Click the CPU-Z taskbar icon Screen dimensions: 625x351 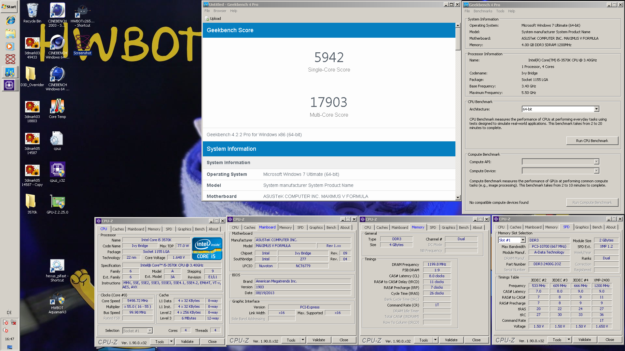click(9, 85)
